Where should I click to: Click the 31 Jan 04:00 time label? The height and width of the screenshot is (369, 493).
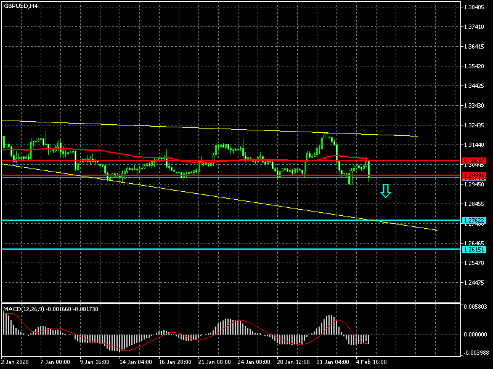pos(333,362)
